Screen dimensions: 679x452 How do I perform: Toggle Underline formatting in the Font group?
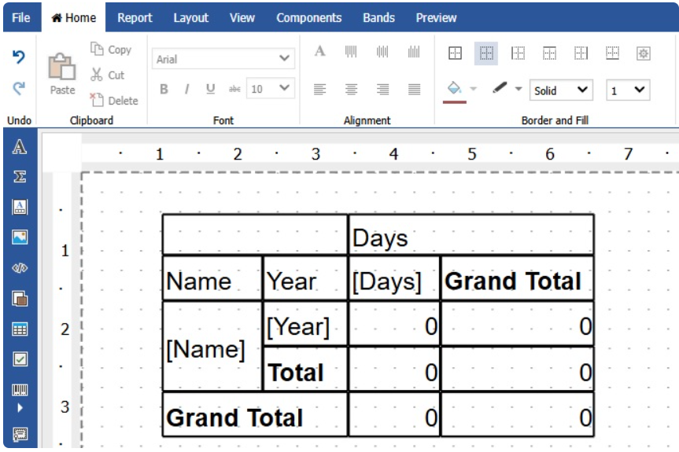coord(210,90)
